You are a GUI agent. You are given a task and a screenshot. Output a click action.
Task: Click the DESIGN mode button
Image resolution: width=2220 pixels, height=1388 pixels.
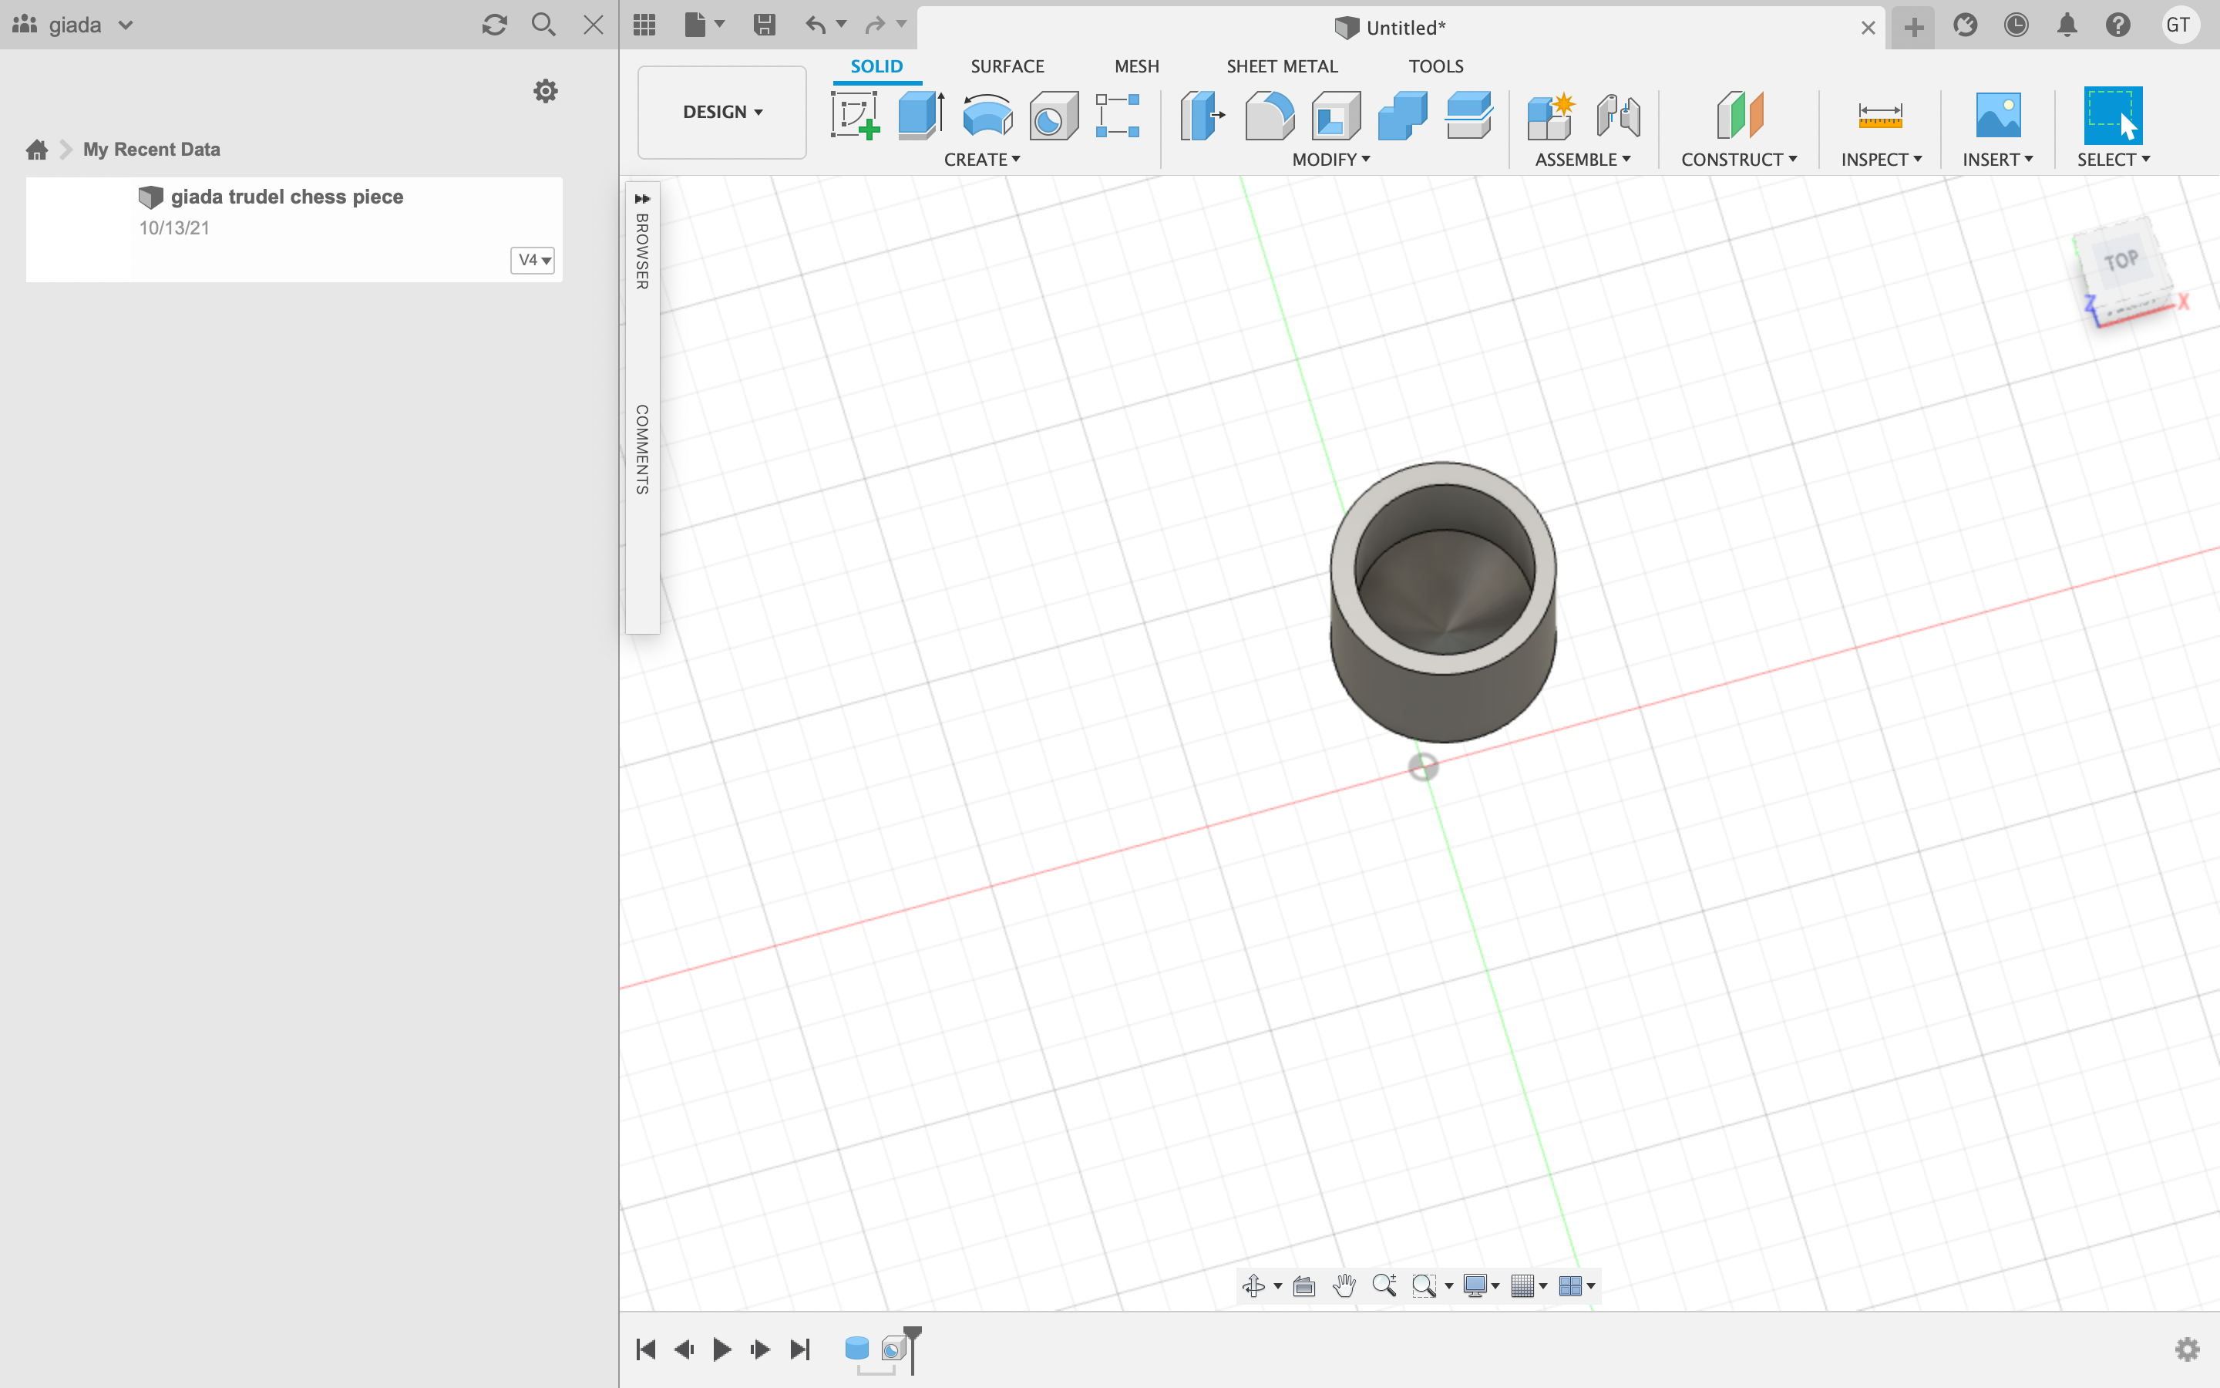point(721,112)
